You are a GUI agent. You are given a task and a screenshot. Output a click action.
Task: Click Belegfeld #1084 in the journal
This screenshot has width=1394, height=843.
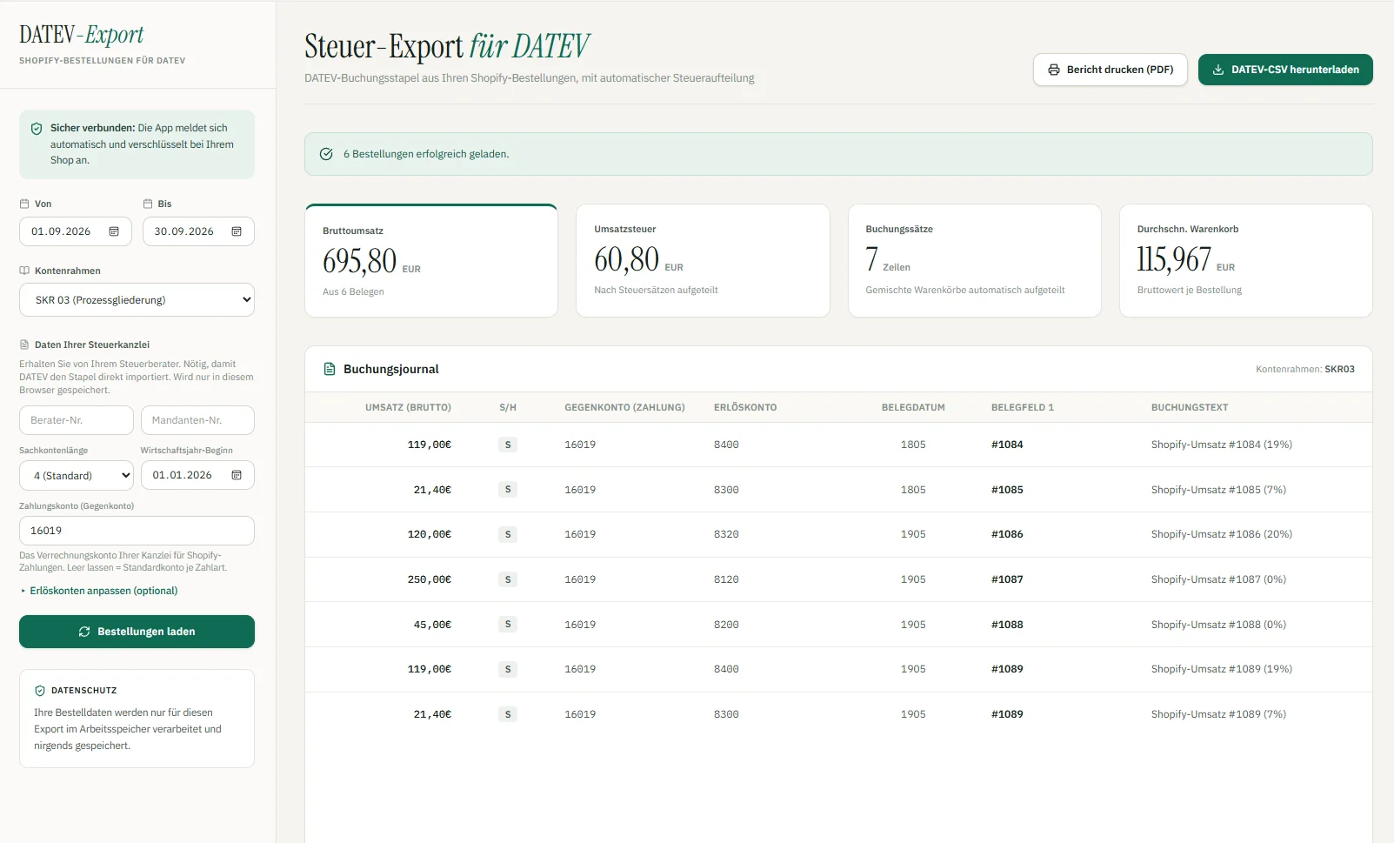tap(1007, 445)
